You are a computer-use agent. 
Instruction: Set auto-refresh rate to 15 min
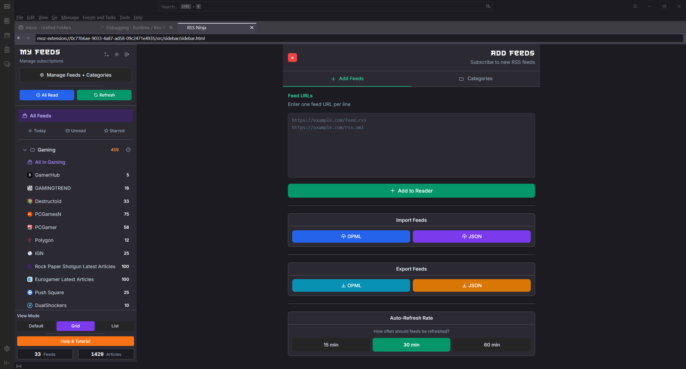point(331,345)
